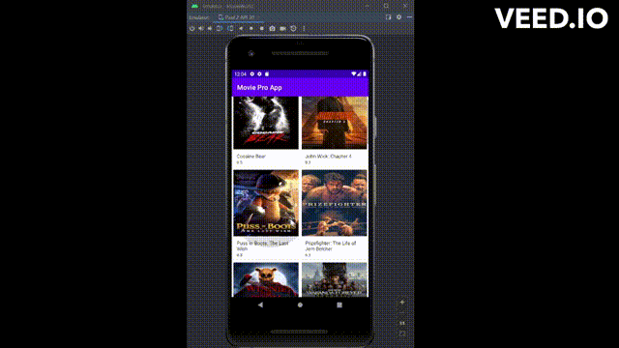Tap the Android Home navigation button
This screenshot has width=619, height=348.
(300, 305)
